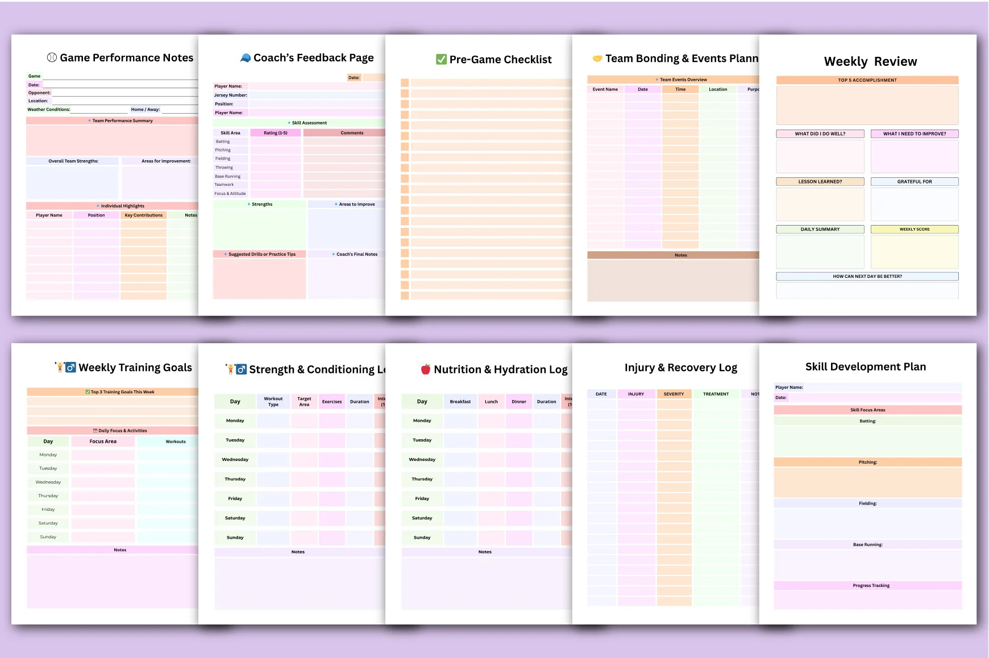The image size is (989, 658).
Task: Select the Rating (1-5) column header
Action: coord(276,133)
